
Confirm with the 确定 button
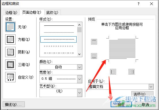[121, 104]
